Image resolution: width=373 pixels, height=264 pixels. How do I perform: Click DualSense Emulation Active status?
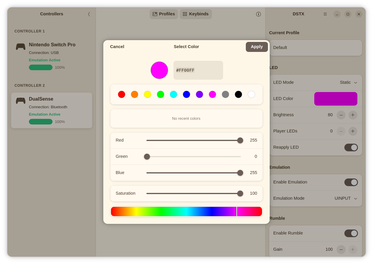[45, 114]
